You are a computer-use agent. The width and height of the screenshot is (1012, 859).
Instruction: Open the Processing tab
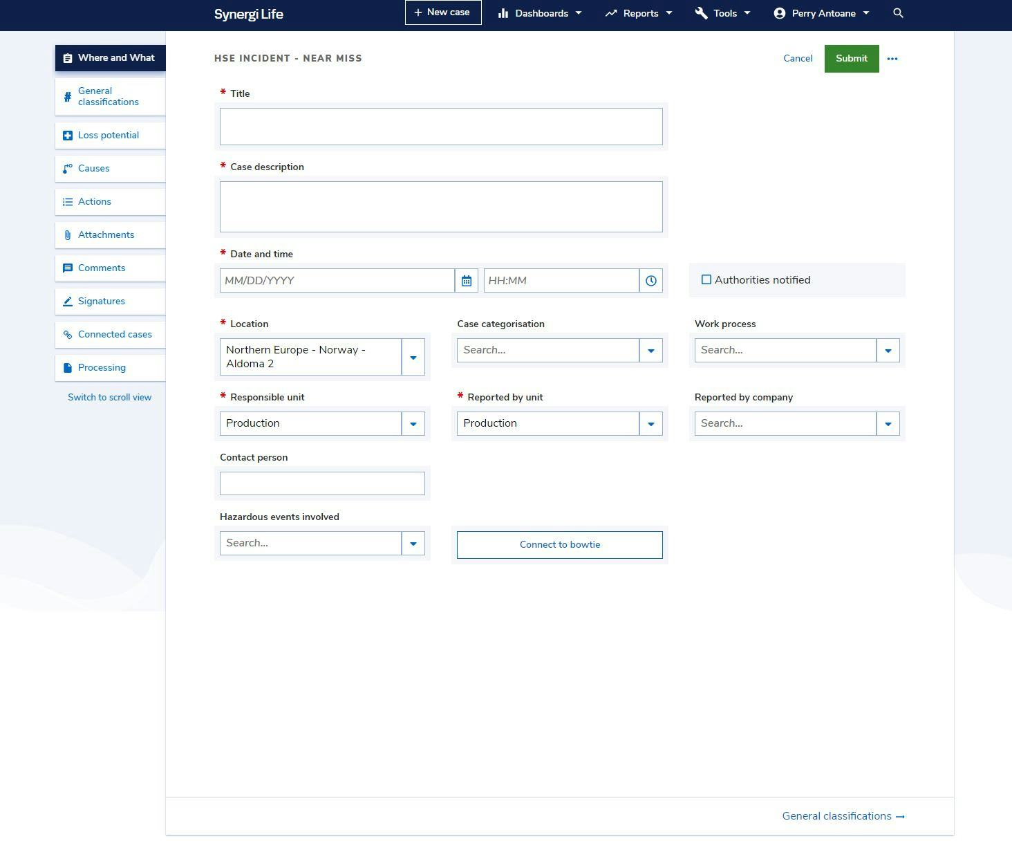(x=111, y=368)
